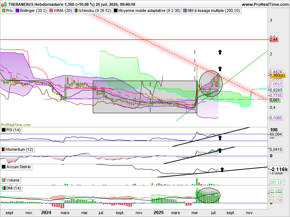Click the tall green volume spike bar
This screenshot has height=217, width=290.
(x=197, y=182)
